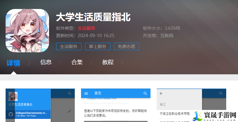Click the 免费志愿 tag button
238x122 pixels.
[x=126, y=46]
